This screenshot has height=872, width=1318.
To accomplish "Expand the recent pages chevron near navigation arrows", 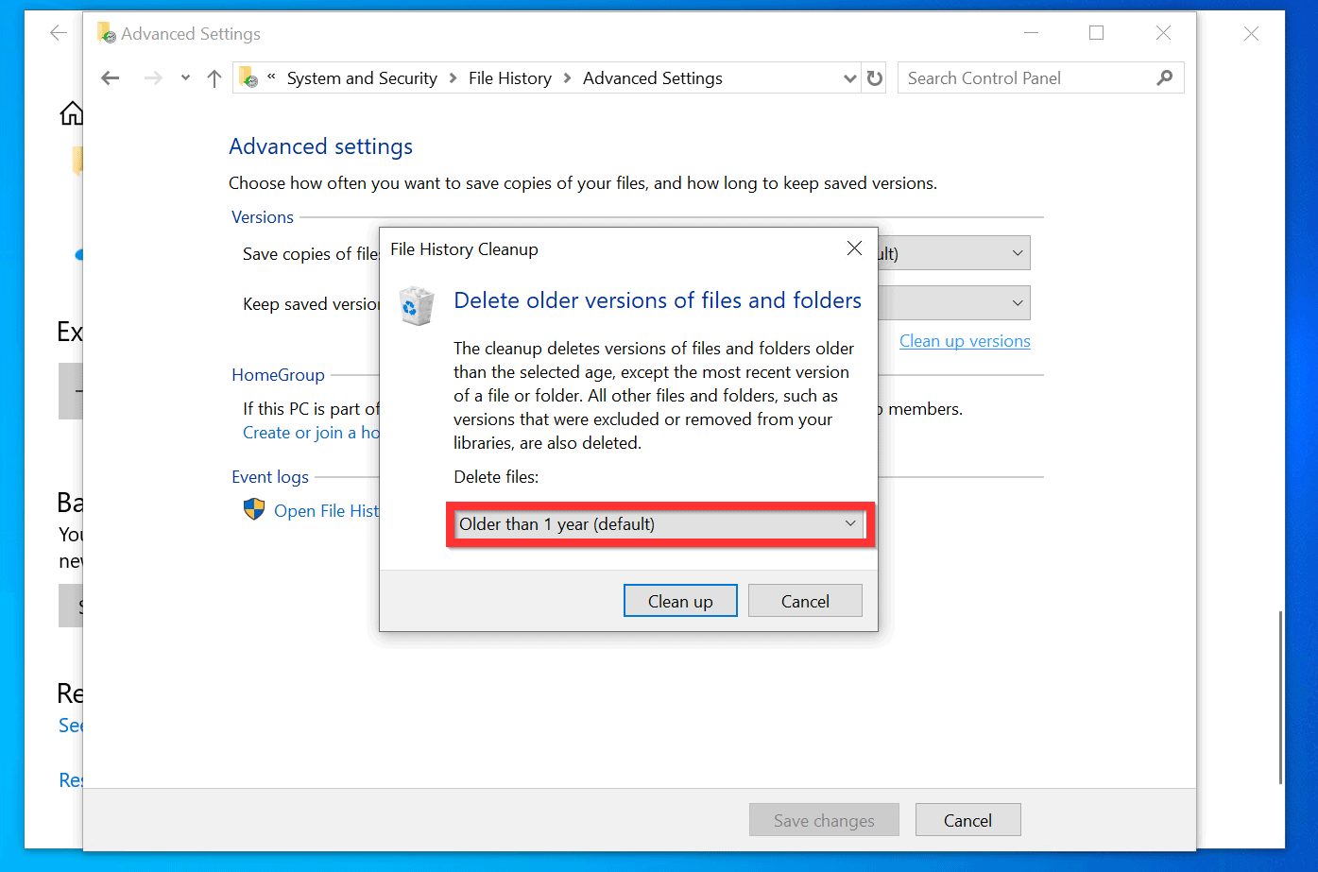I will 184,77.
